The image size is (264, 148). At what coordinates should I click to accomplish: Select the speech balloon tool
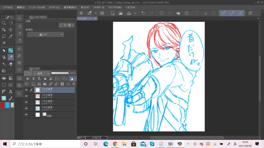pos(4,98)
